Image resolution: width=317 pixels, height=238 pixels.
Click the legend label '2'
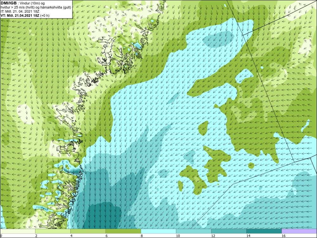[36, 236]
